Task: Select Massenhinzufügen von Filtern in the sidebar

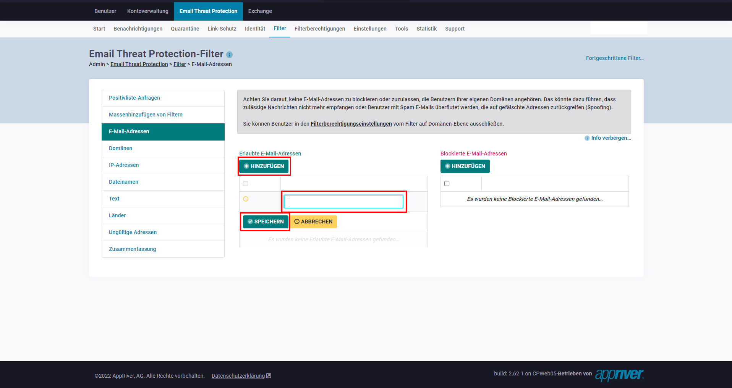Action: pyautogui.click(x=163, y=115)
